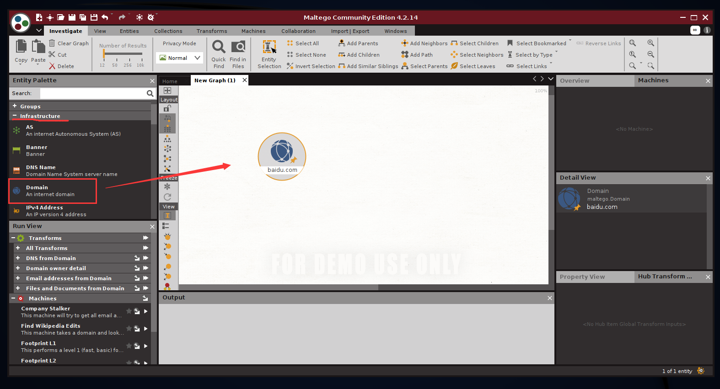Click the redo arrow in the title bar
This screenshot has width=720, height=389.
(122, 17)
